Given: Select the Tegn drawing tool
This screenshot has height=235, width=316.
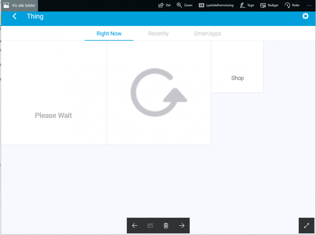Looking at the screenshot, I should tap(243, 5).
